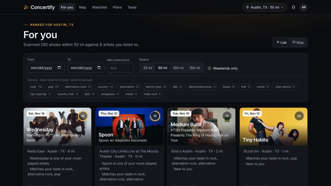Toggle the blues genre chip

[229, 87]
